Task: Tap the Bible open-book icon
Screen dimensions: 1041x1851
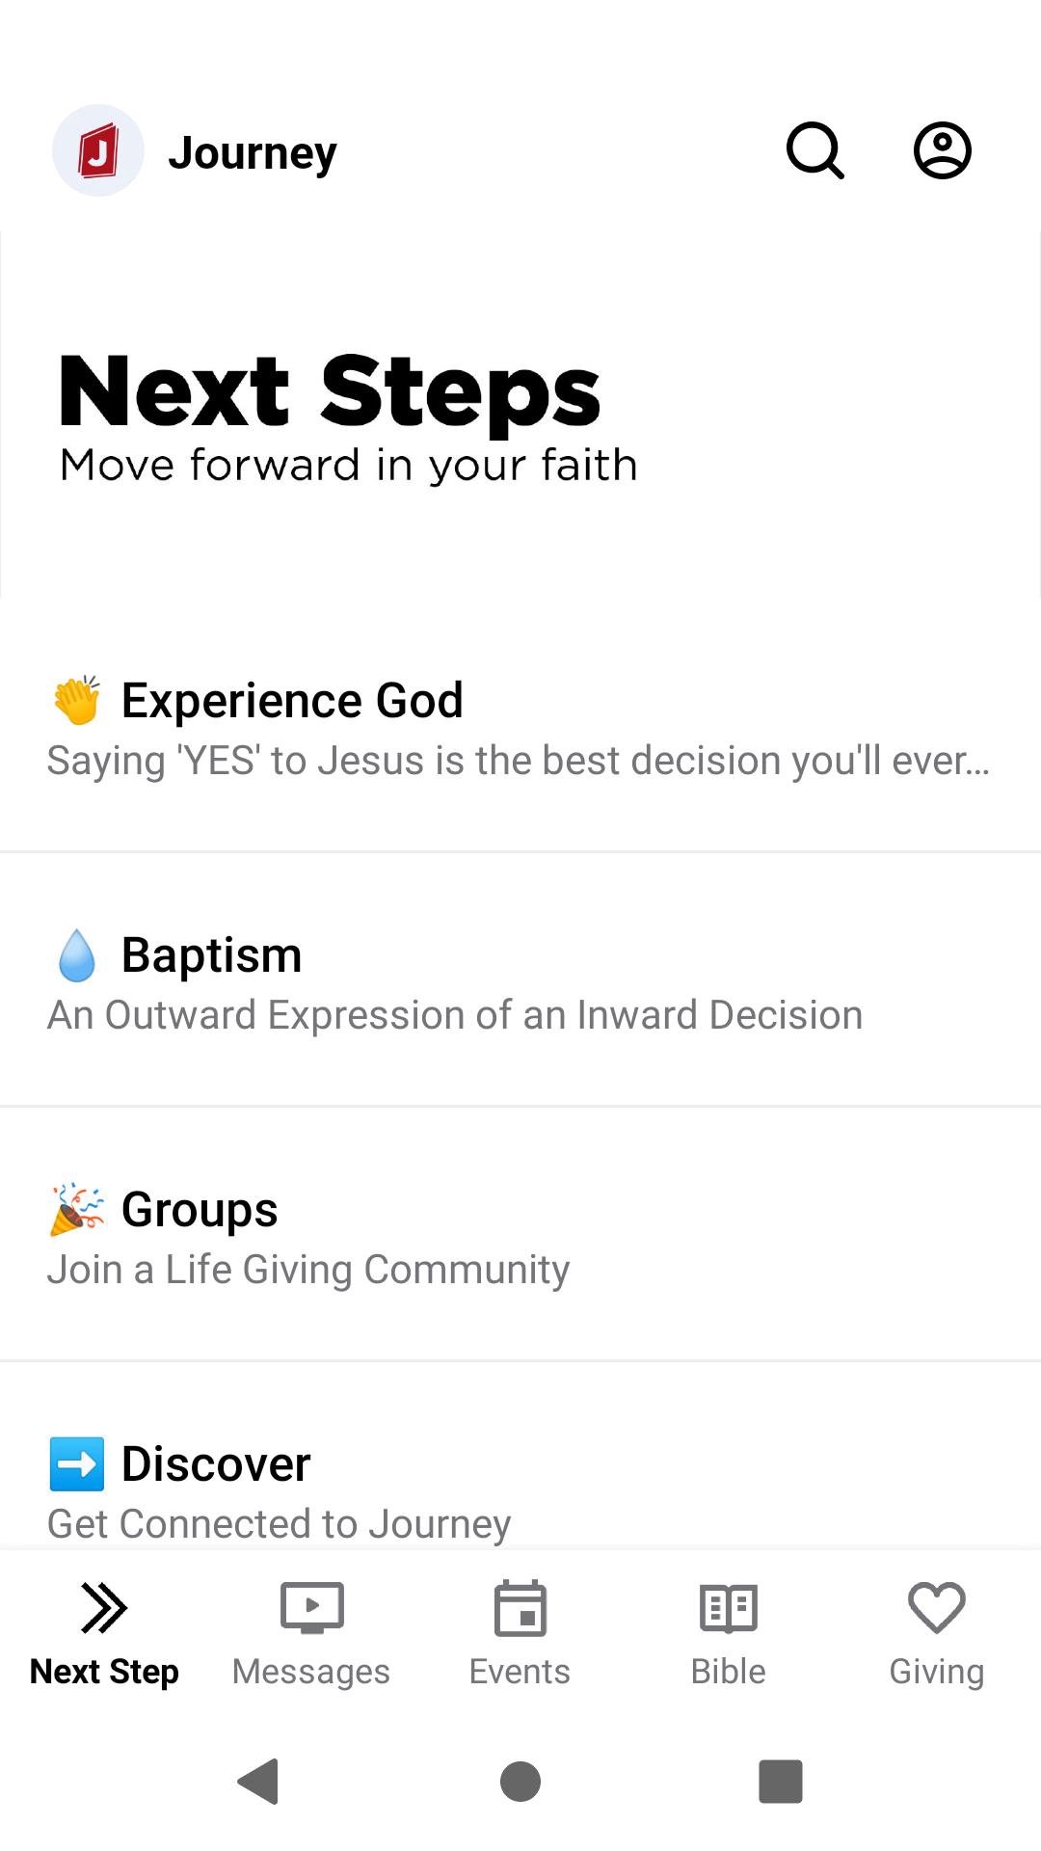Action: click(x=729, y=1608)
